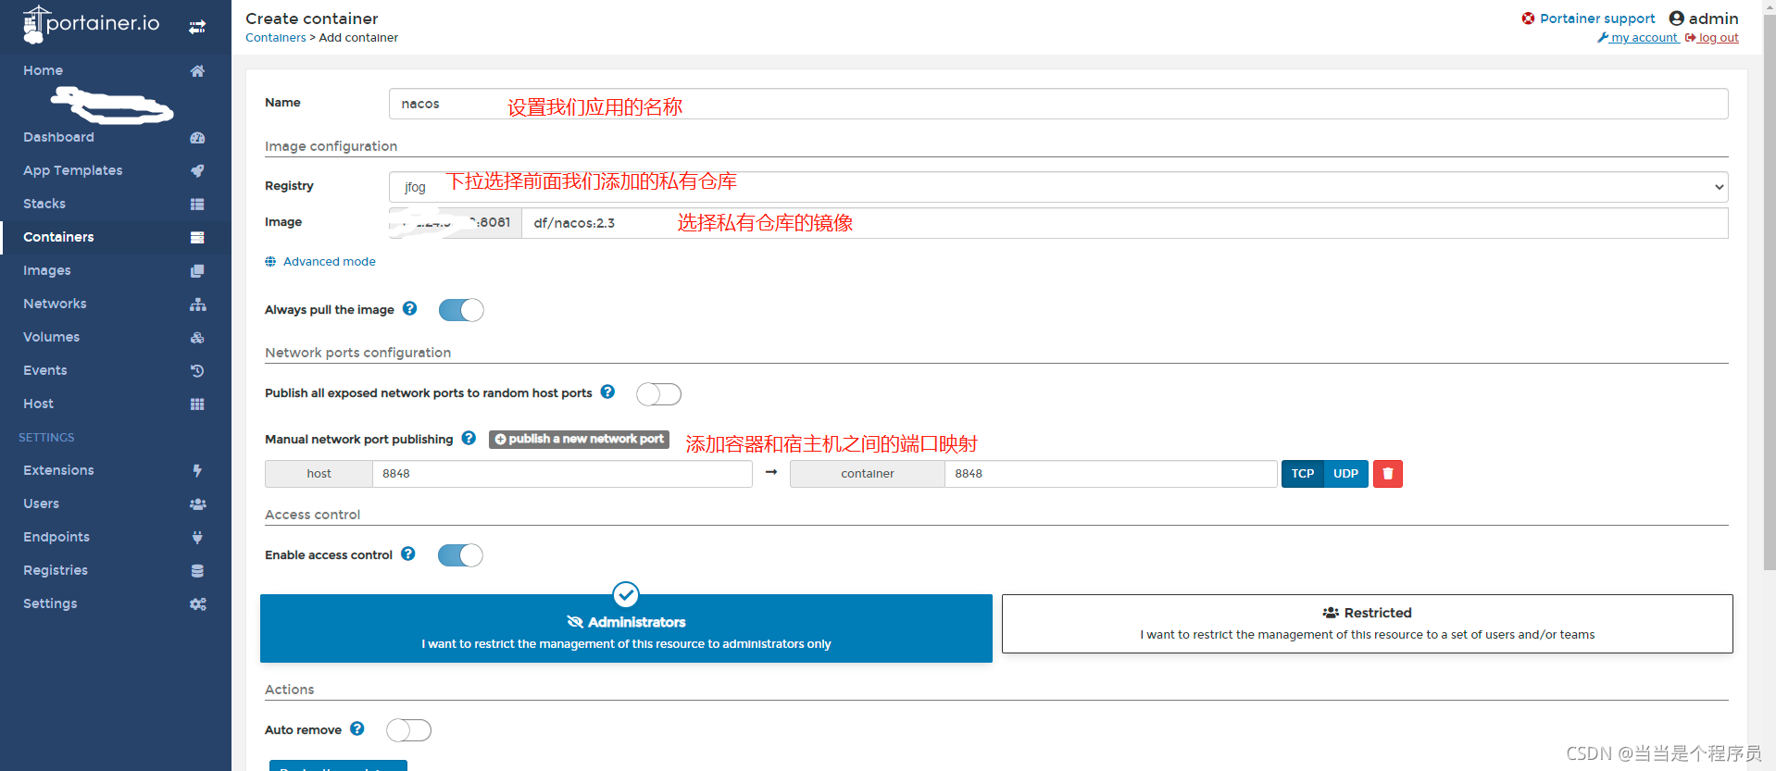Click the Containers server icon

click(197, 238)
